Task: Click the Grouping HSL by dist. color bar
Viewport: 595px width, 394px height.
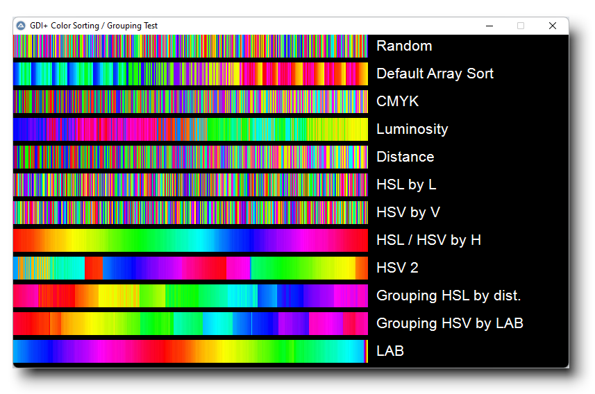Action: click(190, 295)
